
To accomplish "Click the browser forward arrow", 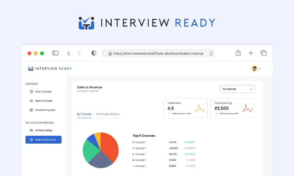I will coord(79,53).
